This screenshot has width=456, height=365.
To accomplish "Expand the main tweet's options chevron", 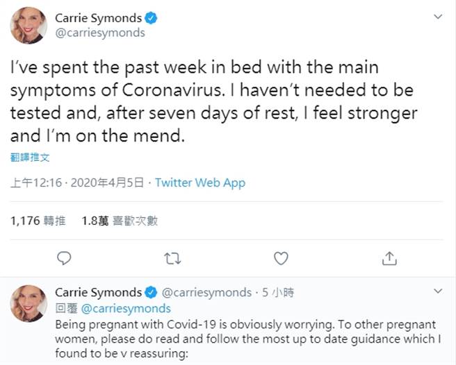I will [438, 16].
